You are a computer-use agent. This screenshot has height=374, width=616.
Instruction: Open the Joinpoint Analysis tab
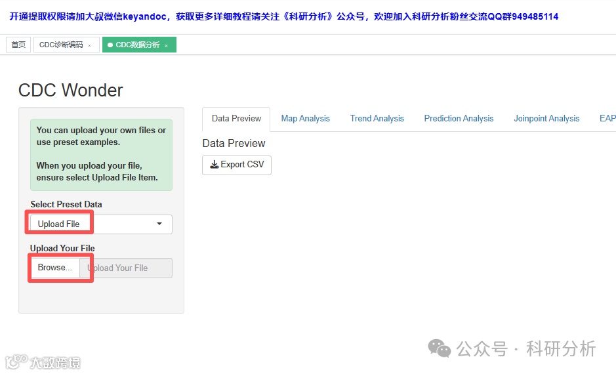(546, 119)
